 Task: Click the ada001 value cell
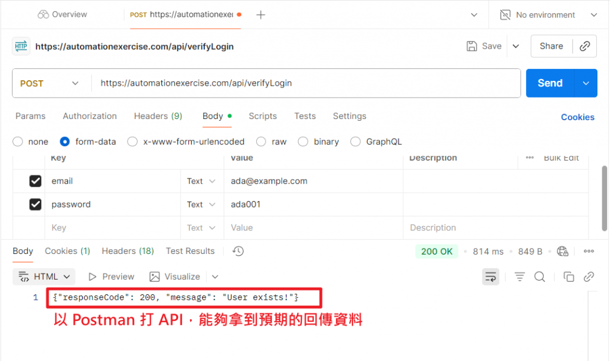coord(313,205)
